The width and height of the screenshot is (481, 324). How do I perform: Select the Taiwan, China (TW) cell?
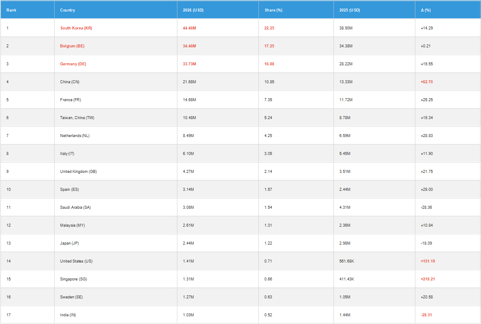point(116,118)
